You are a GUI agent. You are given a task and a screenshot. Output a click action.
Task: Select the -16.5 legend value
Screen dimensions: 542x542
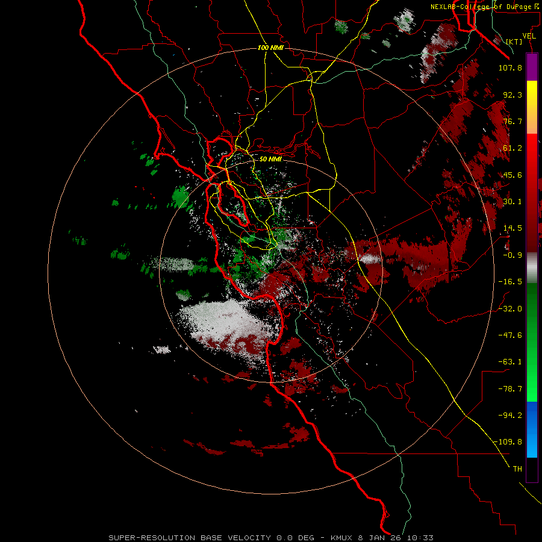point(510,282)
